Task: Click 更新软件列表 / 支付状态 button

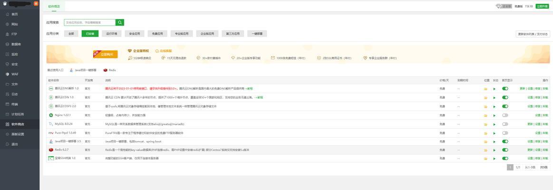Action: (533, 34)
